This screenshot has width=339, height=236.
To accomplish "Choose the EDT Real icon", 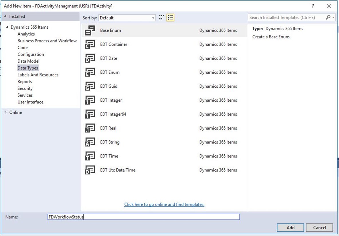I will 90,128.
